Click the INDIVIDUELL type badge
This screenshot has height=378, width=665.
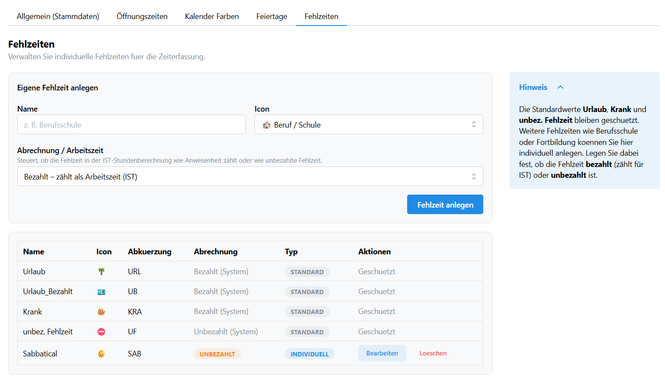(x=309, y=354)
